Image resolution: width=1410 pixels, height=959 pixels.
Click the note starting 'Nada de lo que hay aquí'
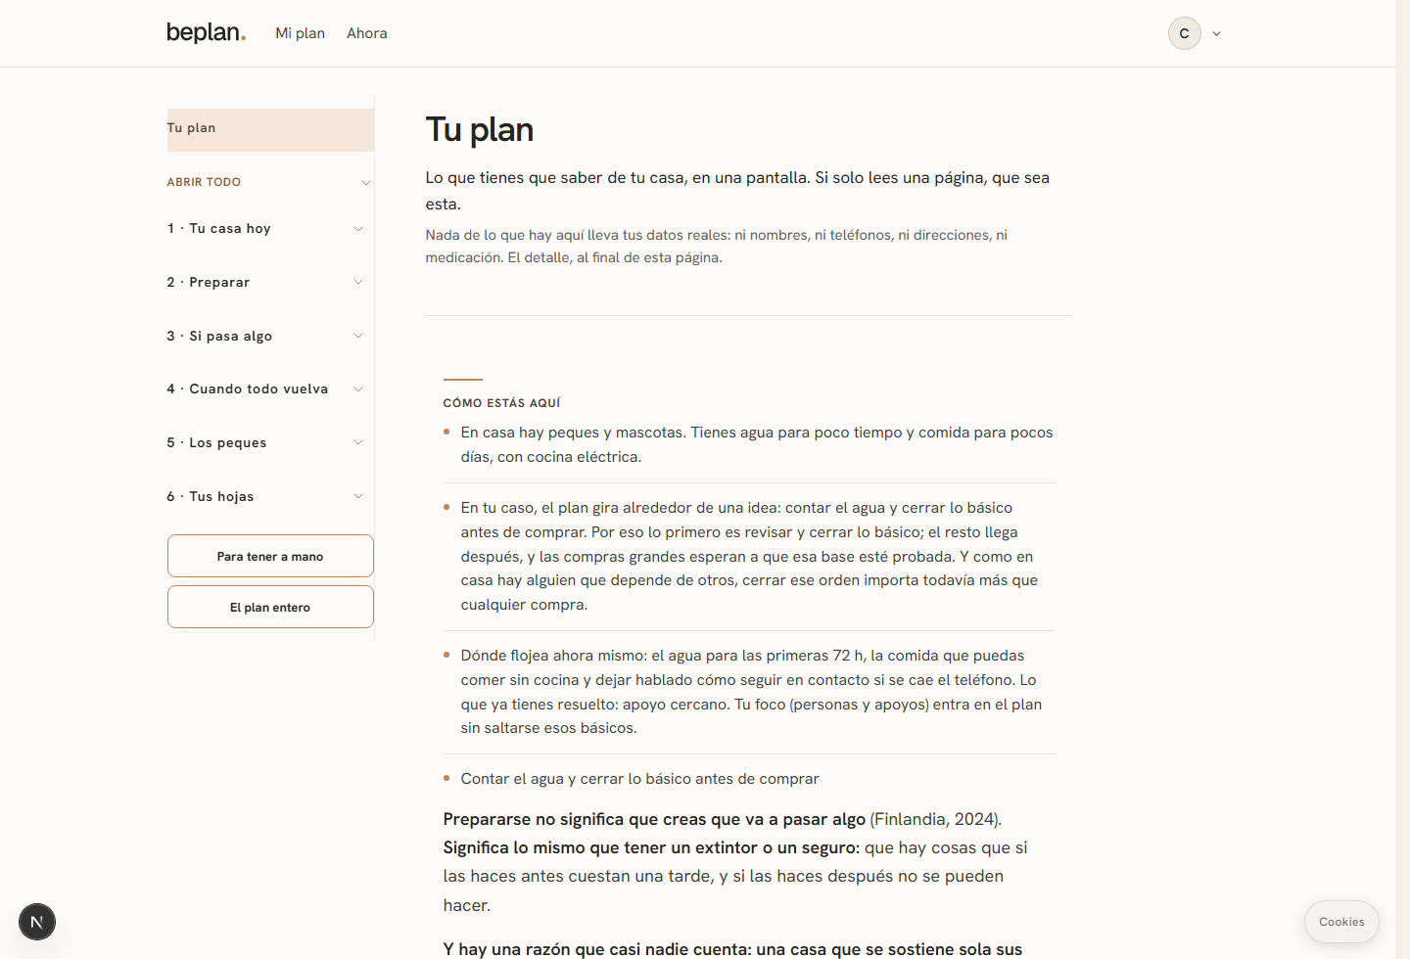(716, 247)
